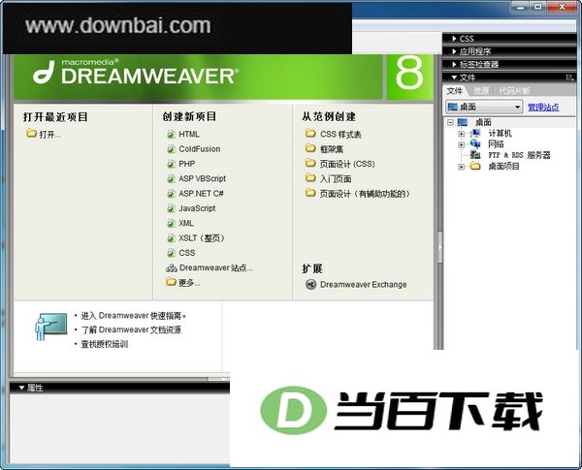Expand the 网络 tree node

pos(461,144)
